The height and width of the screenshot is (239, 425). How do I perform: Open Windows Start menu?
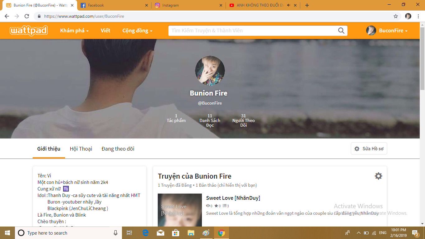click(x=7, y=233)
